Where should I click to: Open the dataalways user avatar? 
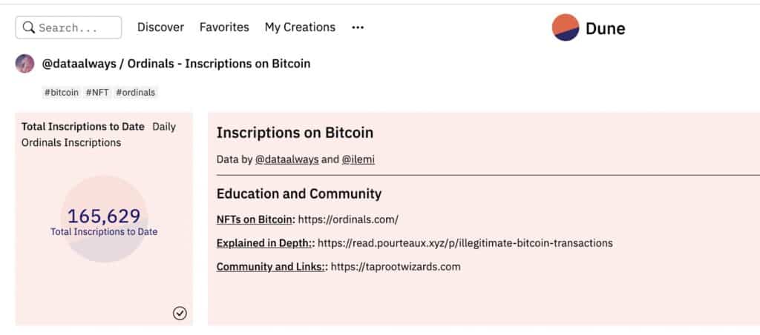24,64
